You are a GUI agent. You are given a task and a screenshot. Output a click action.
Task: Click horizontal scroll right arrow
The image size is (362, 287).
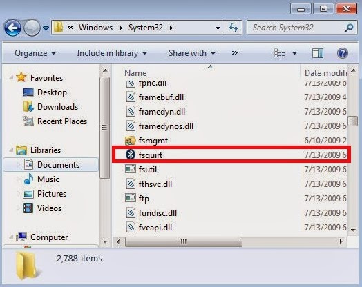coord(341,242)
